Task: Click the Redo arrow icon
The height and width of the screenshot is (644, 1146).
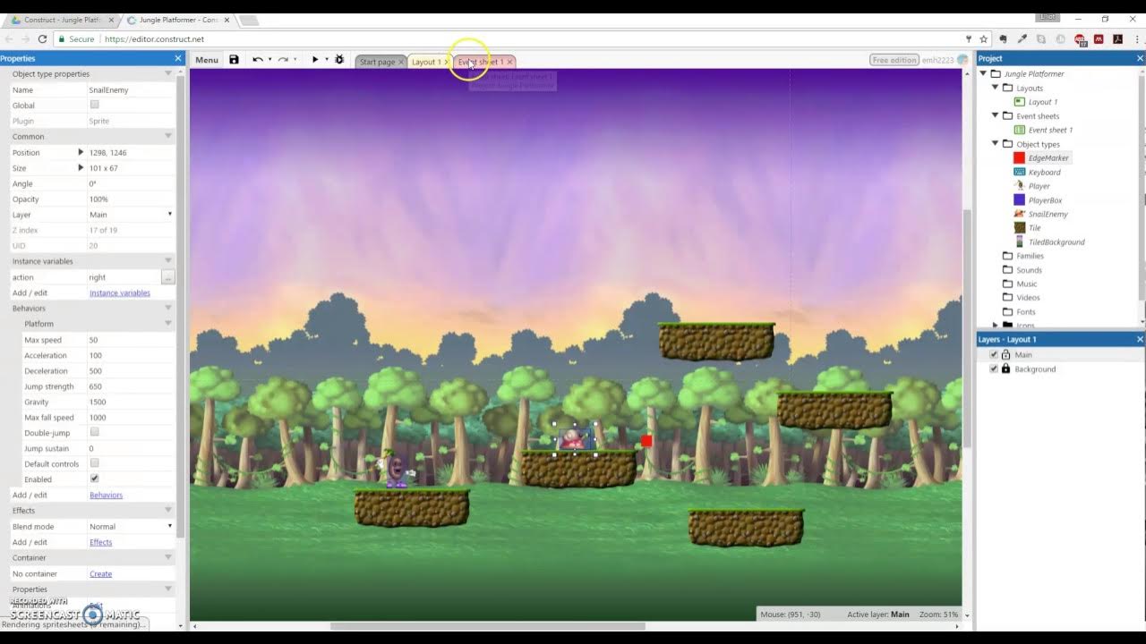Action: point(283,60)
